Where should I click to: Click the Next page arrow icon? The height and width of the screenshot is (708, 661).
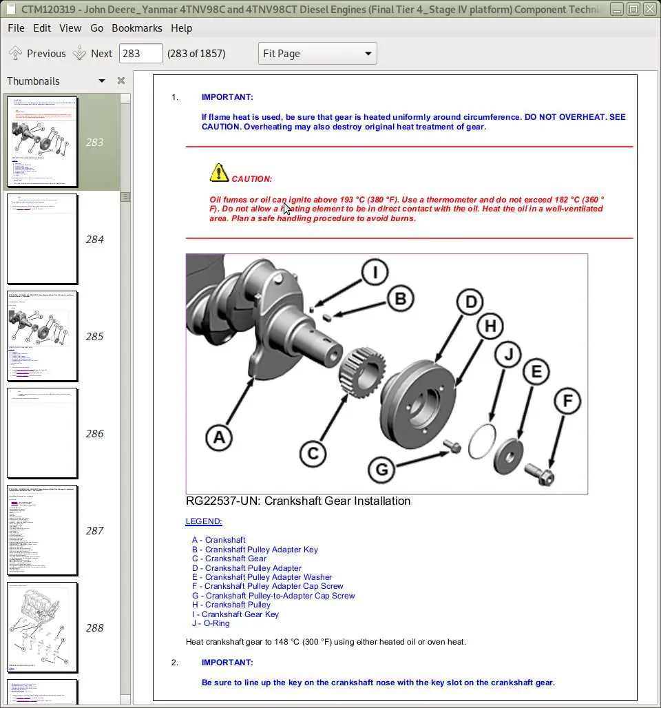79,53
